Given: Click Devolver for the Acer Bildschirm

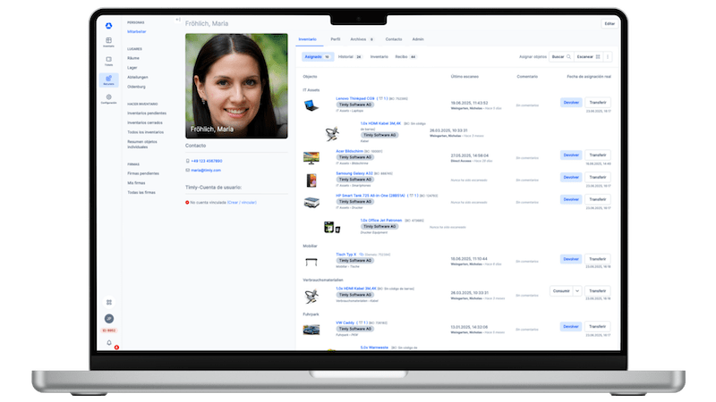Looking at the screenshot, I should click(x=571, y=155).
